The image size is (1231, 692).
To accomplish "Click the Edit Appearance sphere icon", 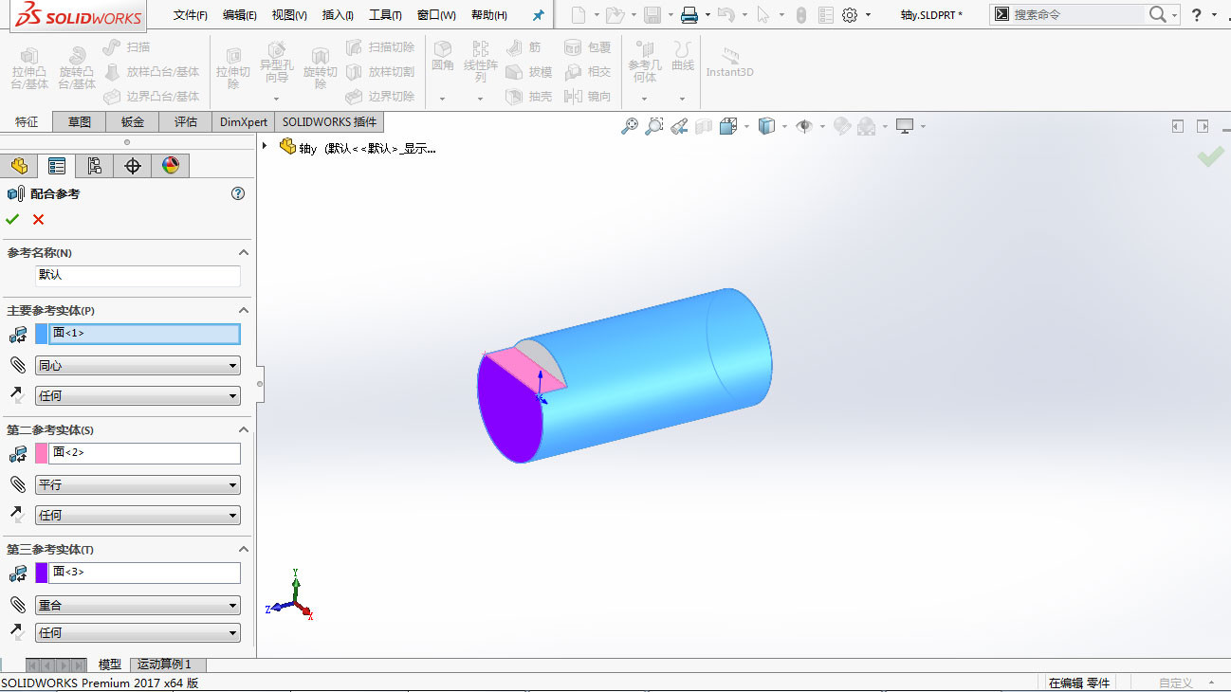I will [841, 126].
